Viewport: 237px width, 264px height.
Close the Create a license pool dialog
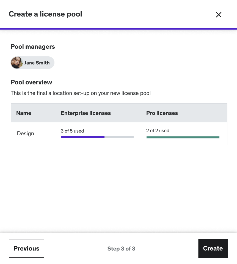219,15
